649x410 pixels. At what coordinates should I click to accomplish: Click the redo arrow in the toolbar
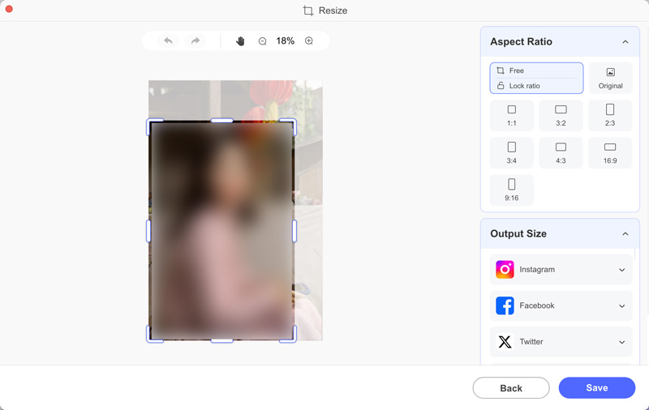click(196, 41)
